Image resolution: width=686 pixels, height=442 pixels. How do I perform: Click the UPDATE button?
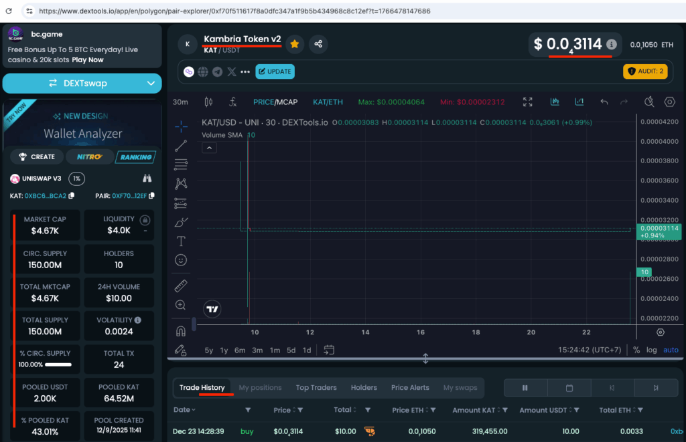tap(275, 72)
